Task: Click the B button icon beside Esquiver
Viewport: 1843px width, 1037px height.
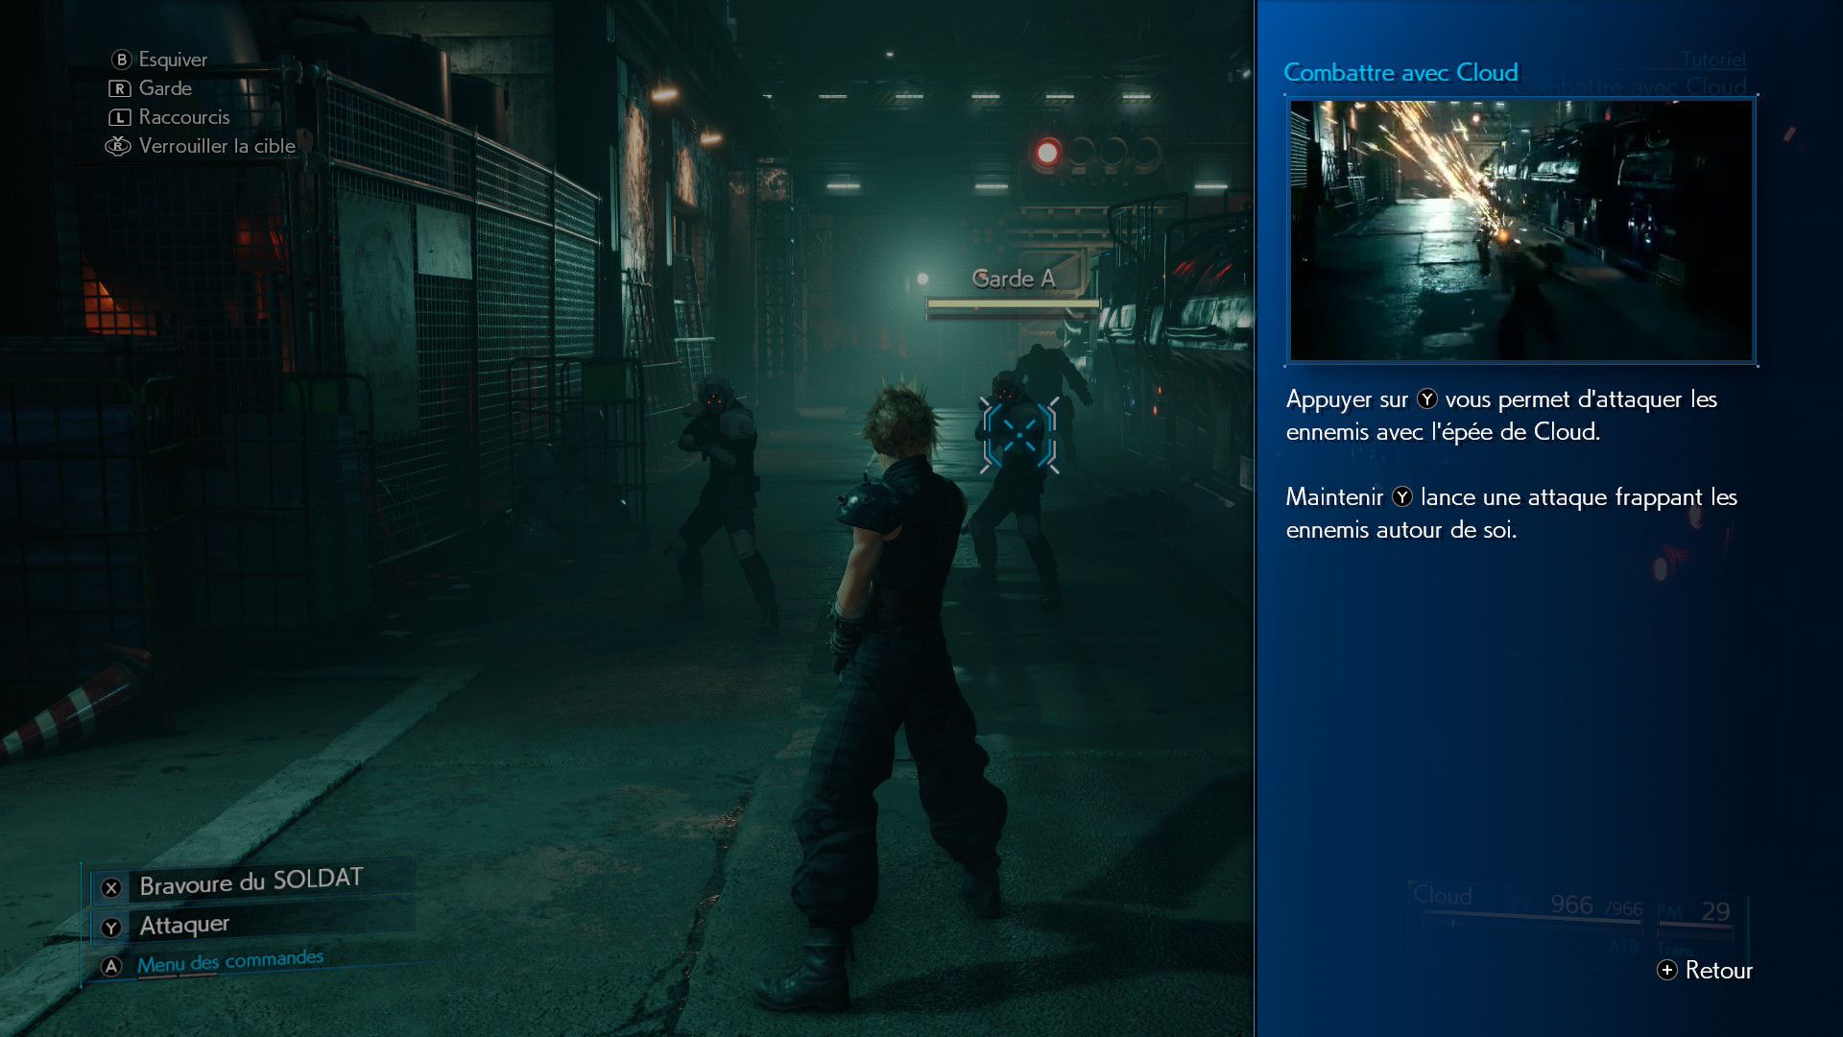Action: click(x=121, y=60)
